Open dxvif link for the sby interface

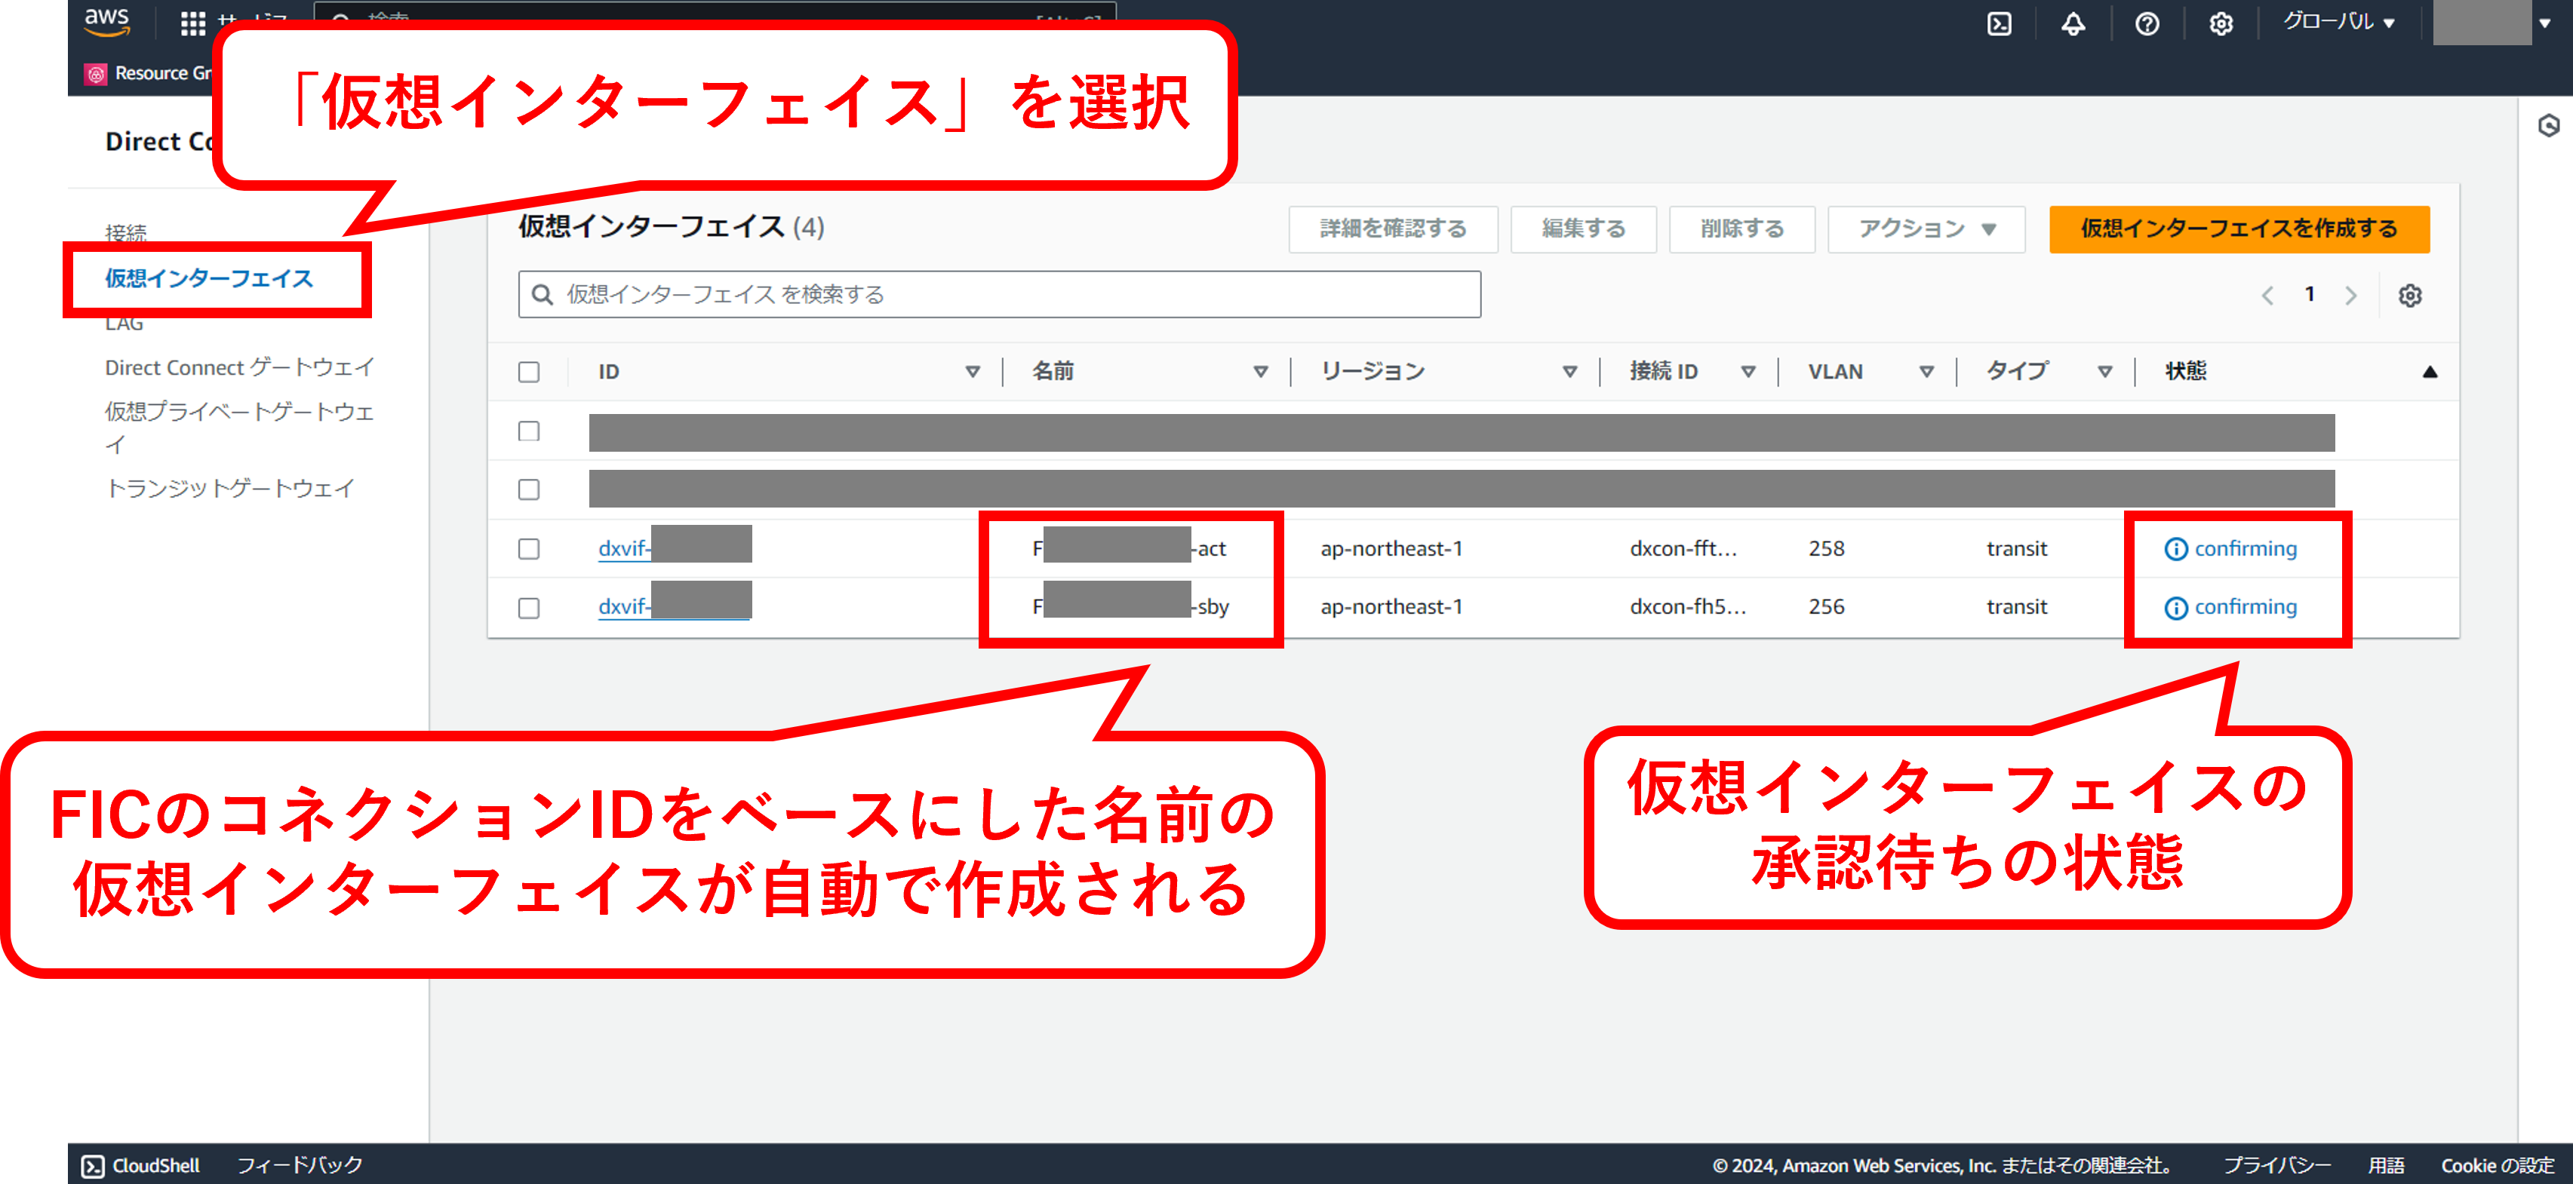coord(675,606)
